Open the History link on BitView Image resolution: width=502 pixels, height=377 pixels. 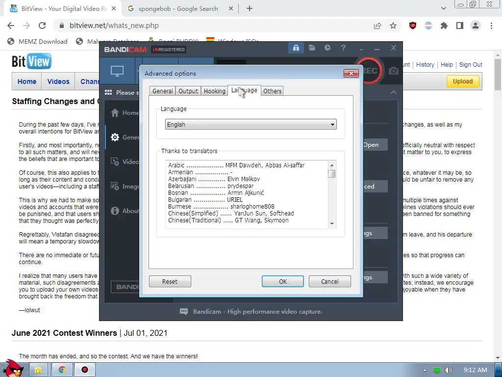click(x=425, y=64)
